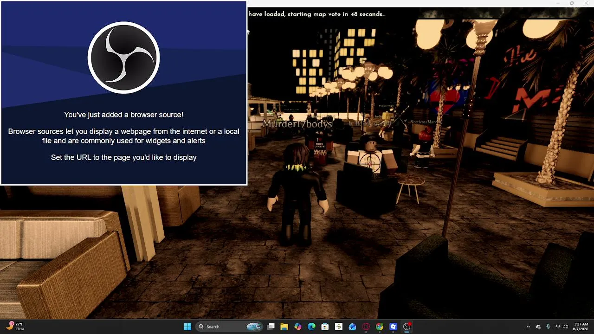Switch to the Roblox taskbar icon
The image size is (594, 334).
393,327
